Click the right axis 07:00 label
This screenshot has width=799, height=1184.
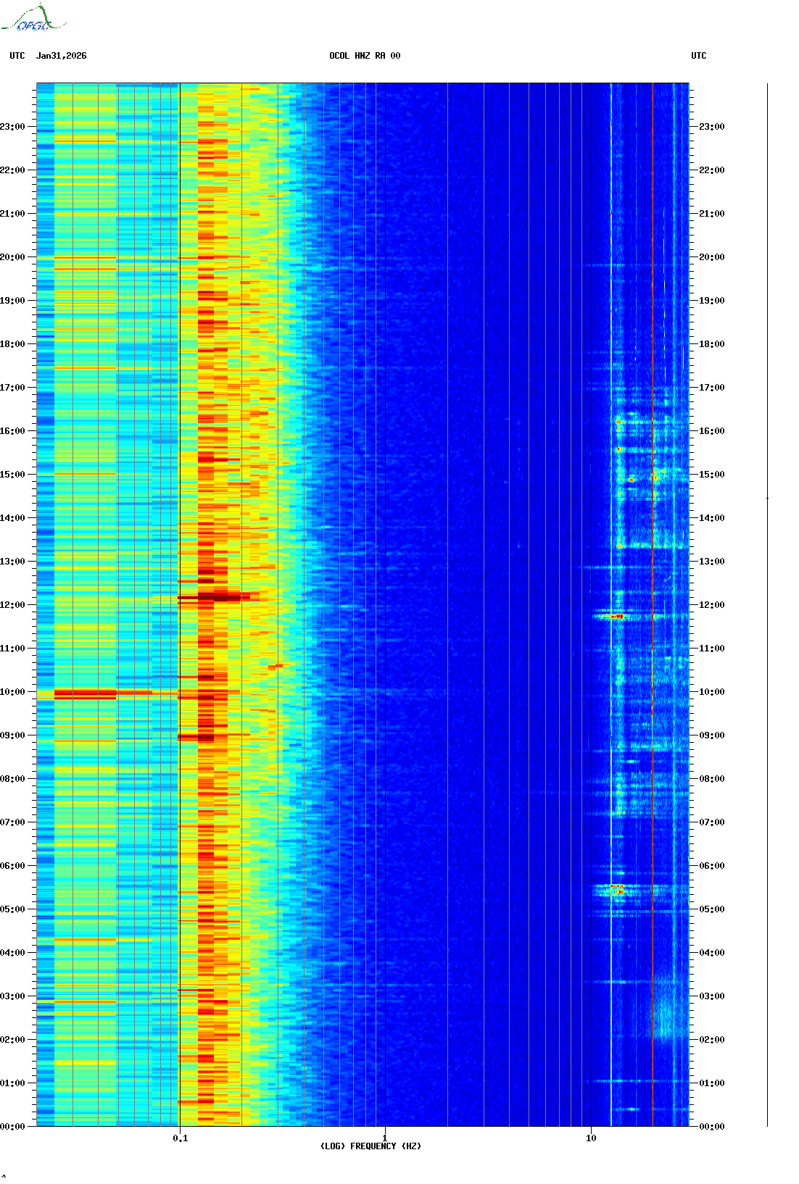[x=712, y=822]
